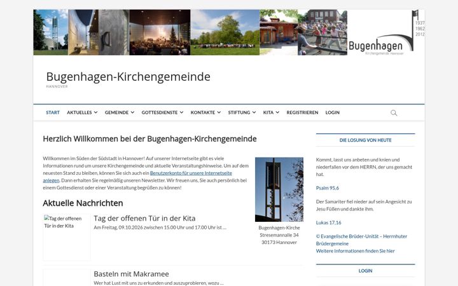This screenshot has height=286, width=458.
Task: Click the Tag der offenen Tür thumbnail image
Action: (x=67, y=237)
